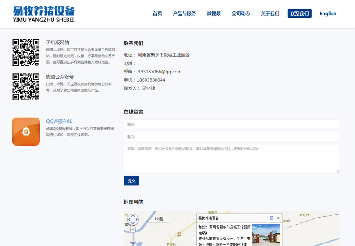The width and height of the screenshot is (355, 246).
Task: Send map info to phone icon
Action: point(272,218)
